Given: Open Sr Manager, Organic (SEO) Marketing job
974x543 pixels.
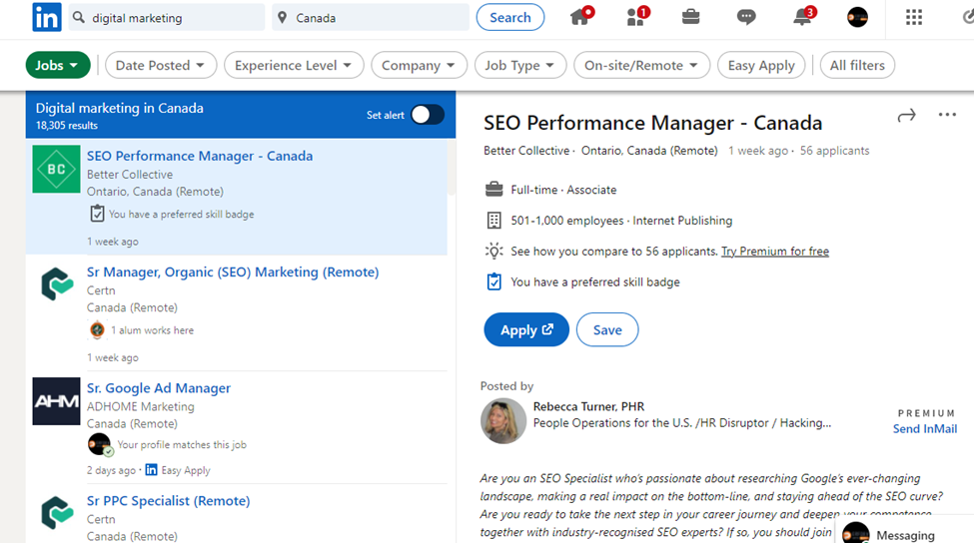Looking at the screenshot, I should pos(233,271).
